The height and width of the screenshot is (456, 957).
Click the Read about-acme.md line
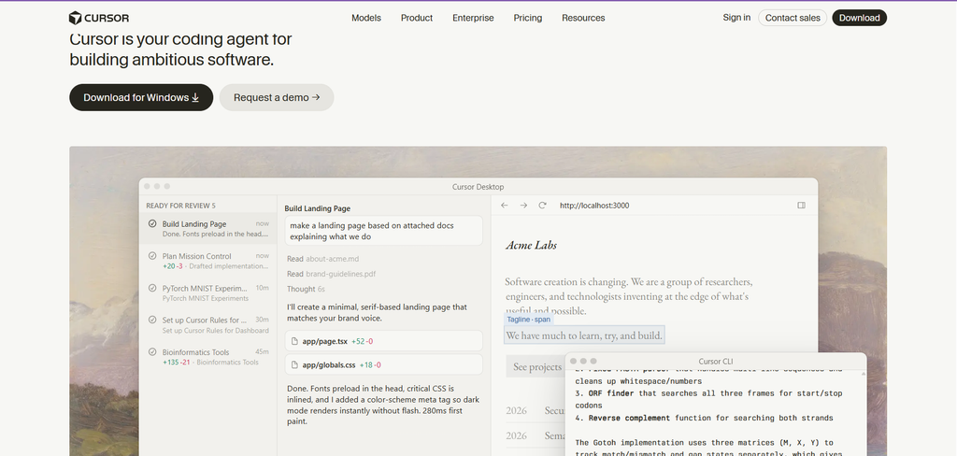(322, 259)
